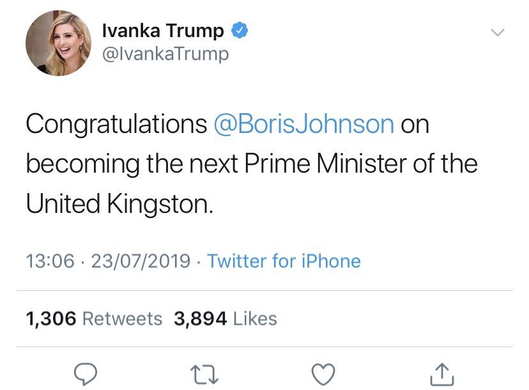
Task: Click the 13:06 timestamp
Action: tap(50, 261)
